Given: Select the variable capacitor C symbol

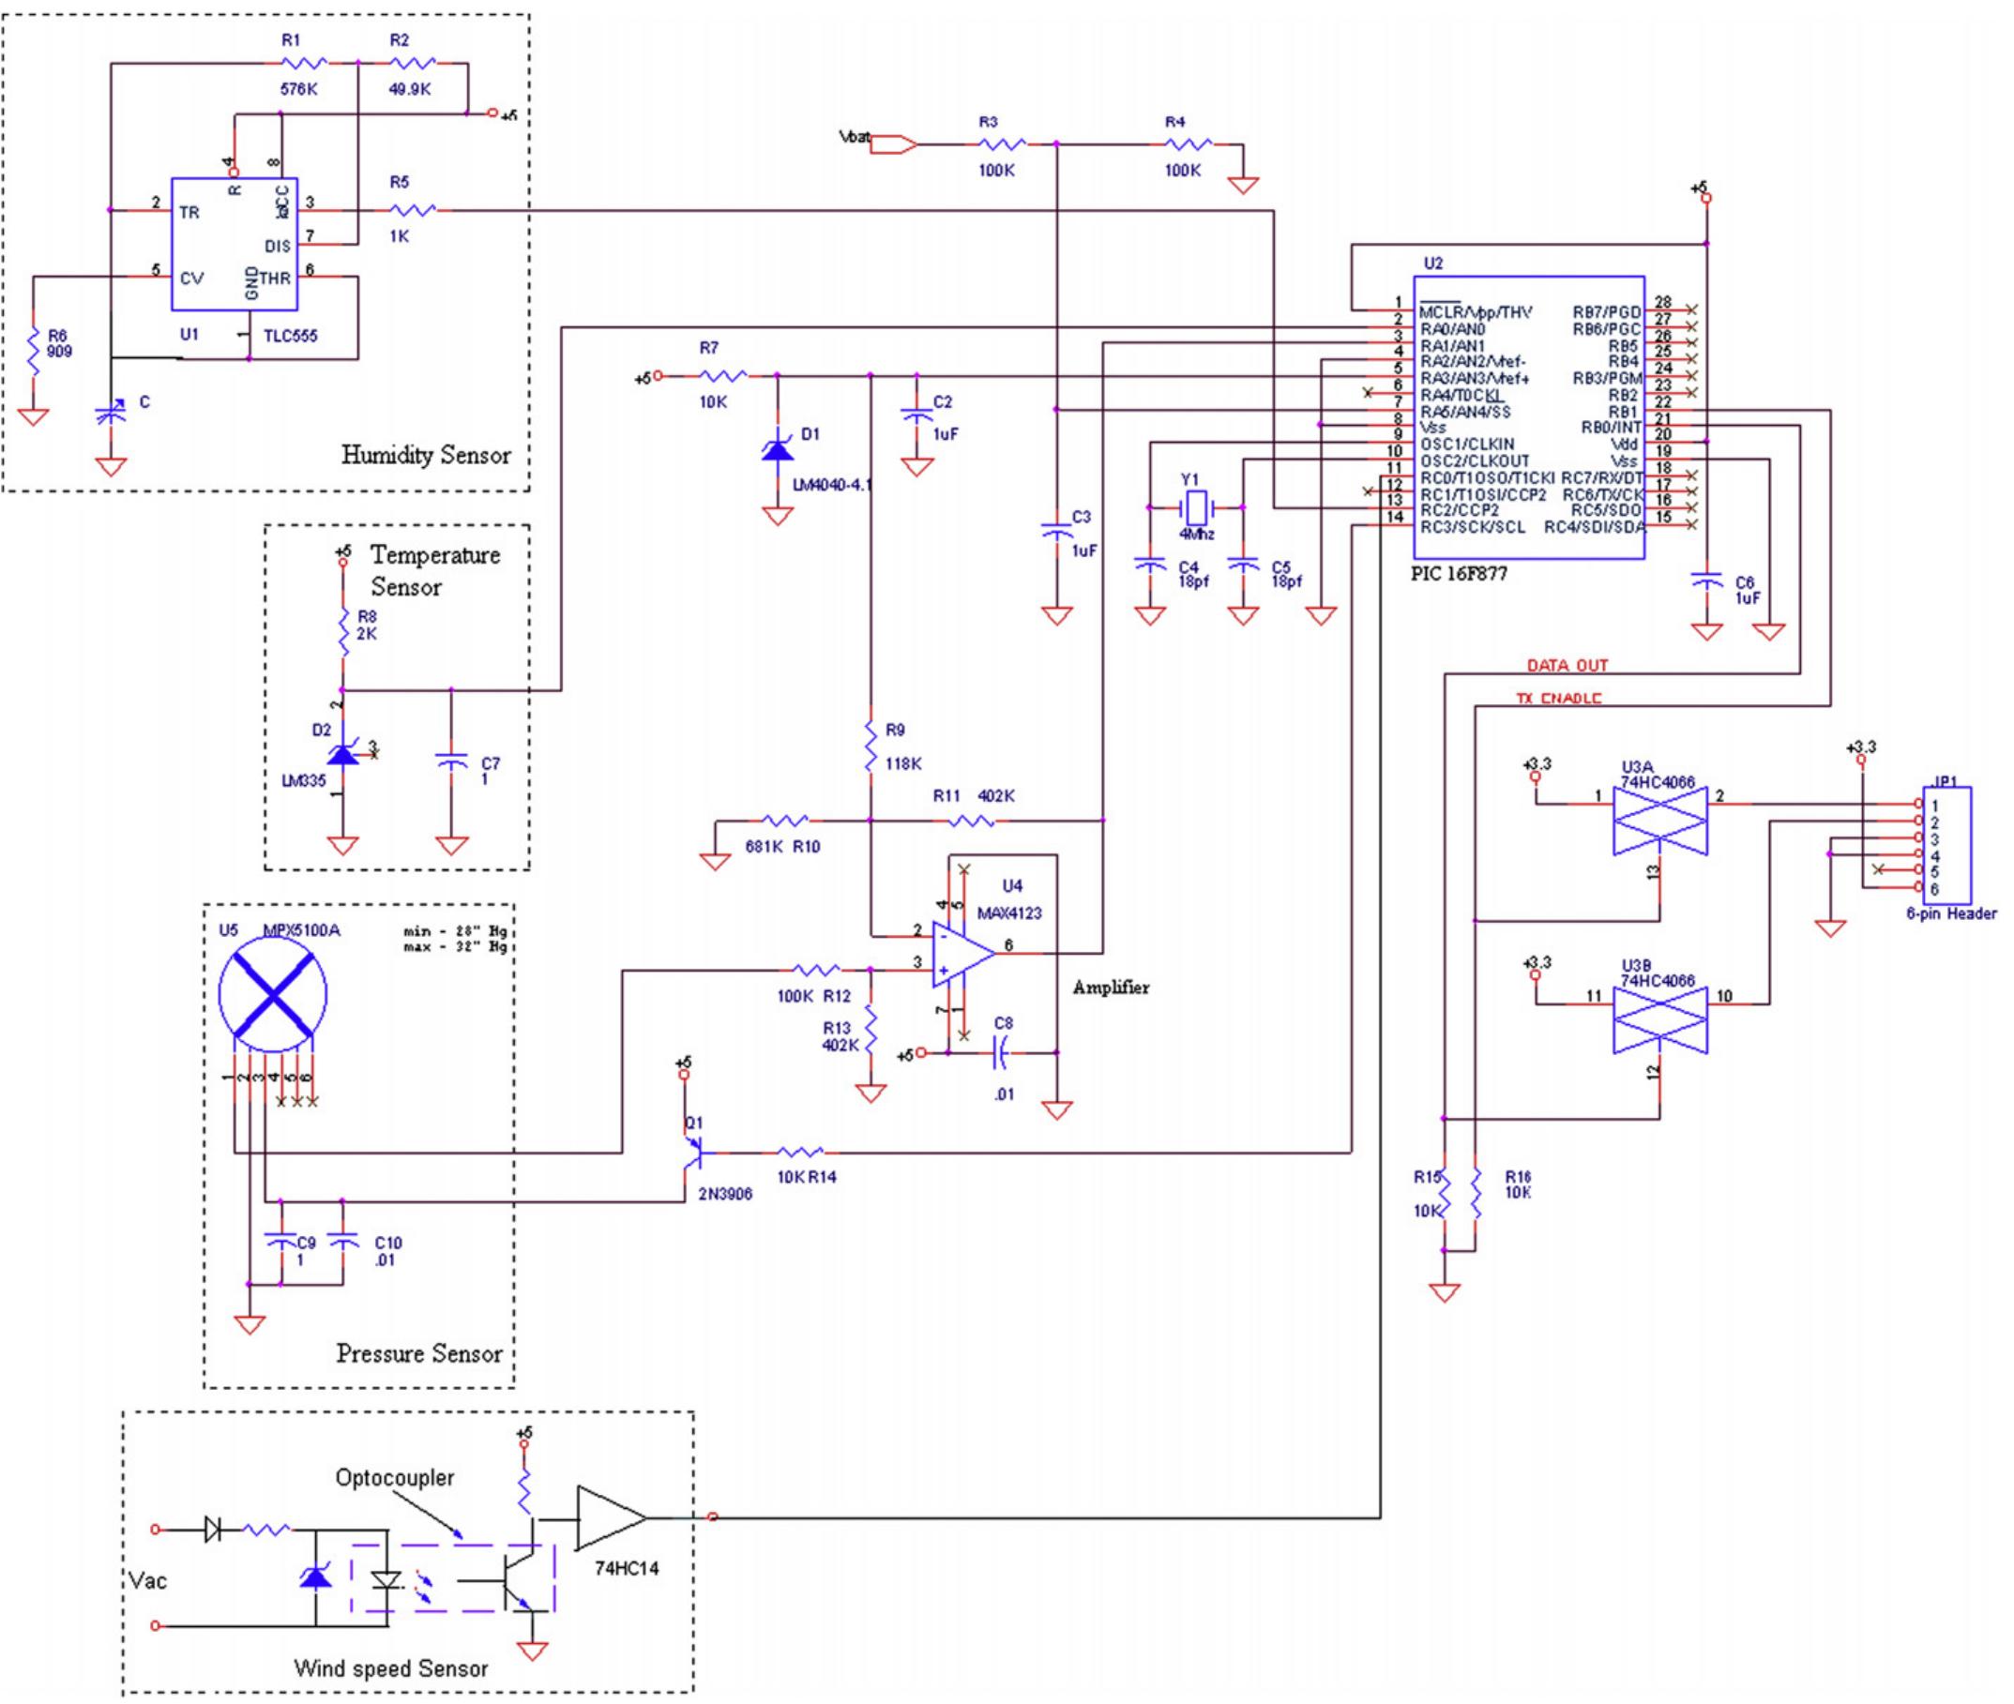Looking at the screenshot, I should point(111,415).
